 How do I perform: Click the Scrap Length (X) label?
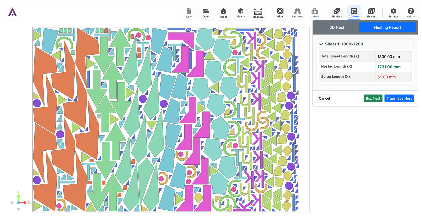pyautogui.click(x=335, y=77)
